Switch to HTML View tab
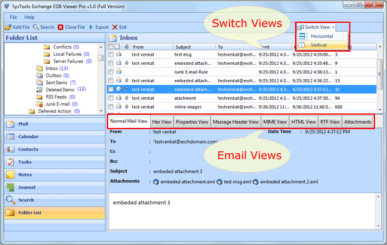The image size is (387, 245). click(x=303, y=122)
